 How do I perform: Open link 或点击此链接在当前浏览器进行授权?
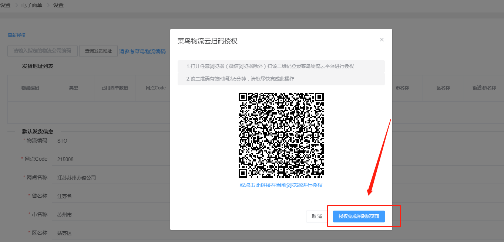pyautogui.click(x=281, y=185)
